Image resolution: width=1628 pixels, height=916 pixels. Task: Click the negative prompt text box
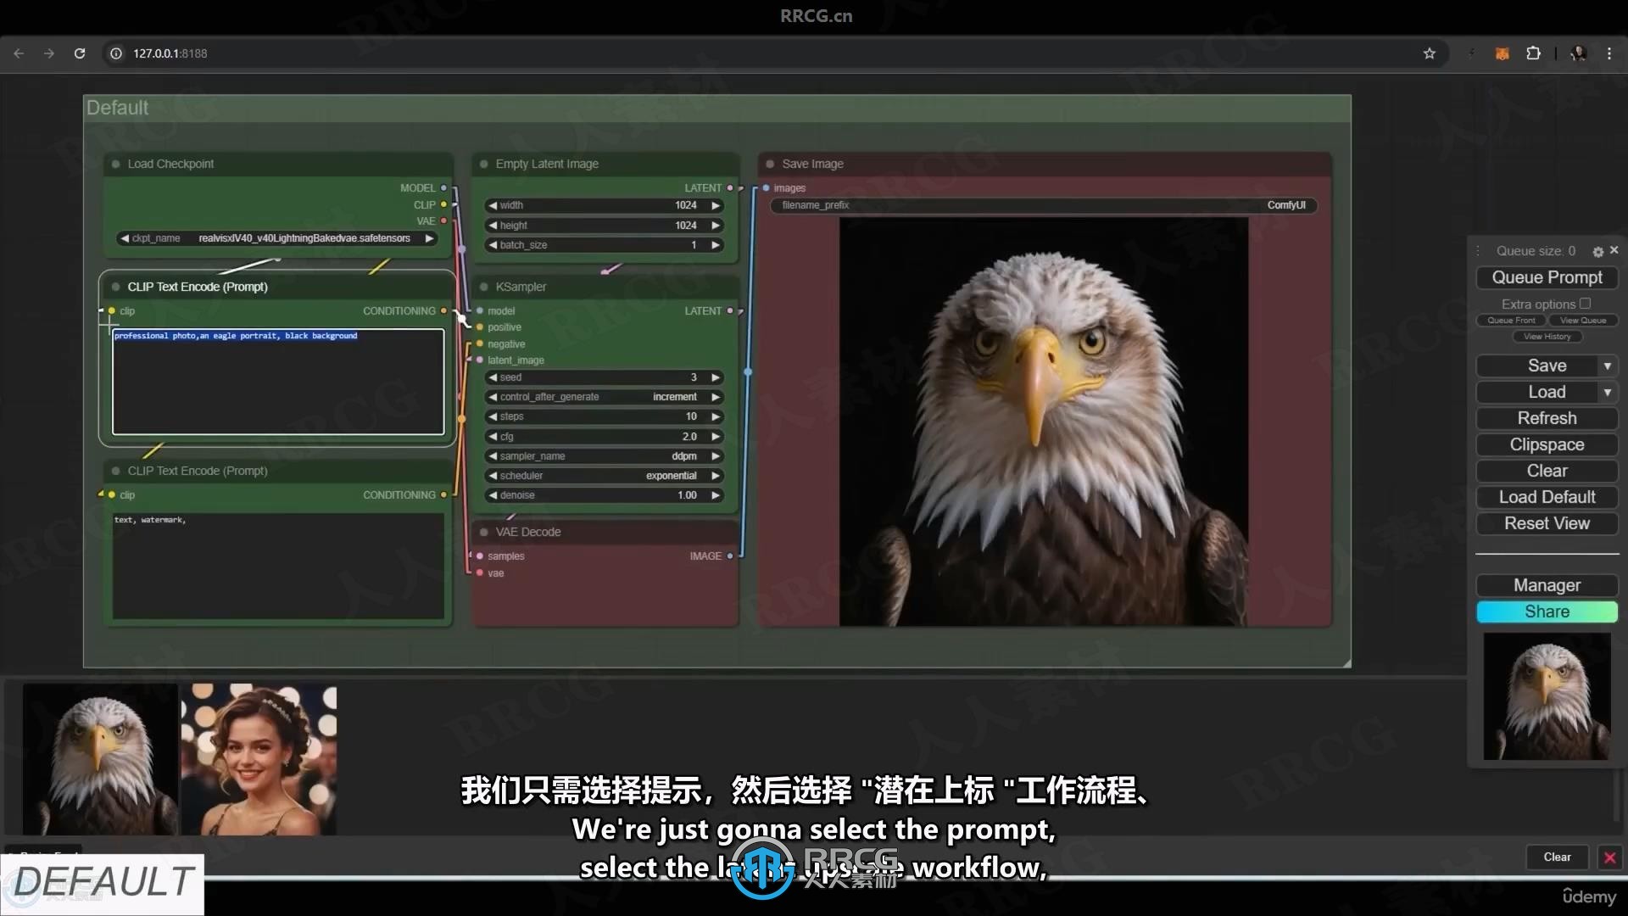(x=278, y=566)
